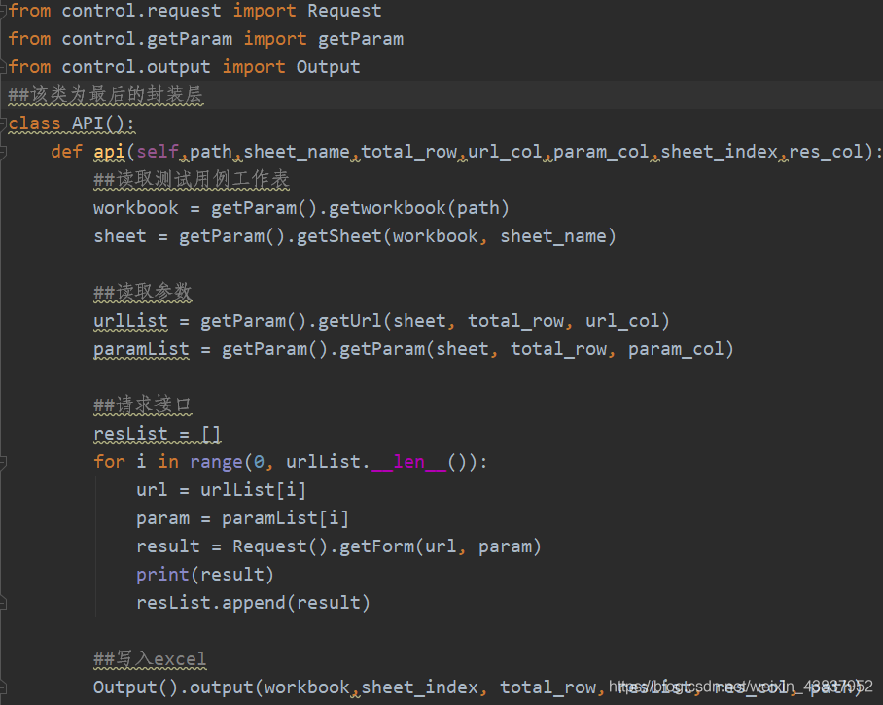Collapse the fold marker beside def api
This screenshot has width=883, height=705.
[x=3, y=152]
